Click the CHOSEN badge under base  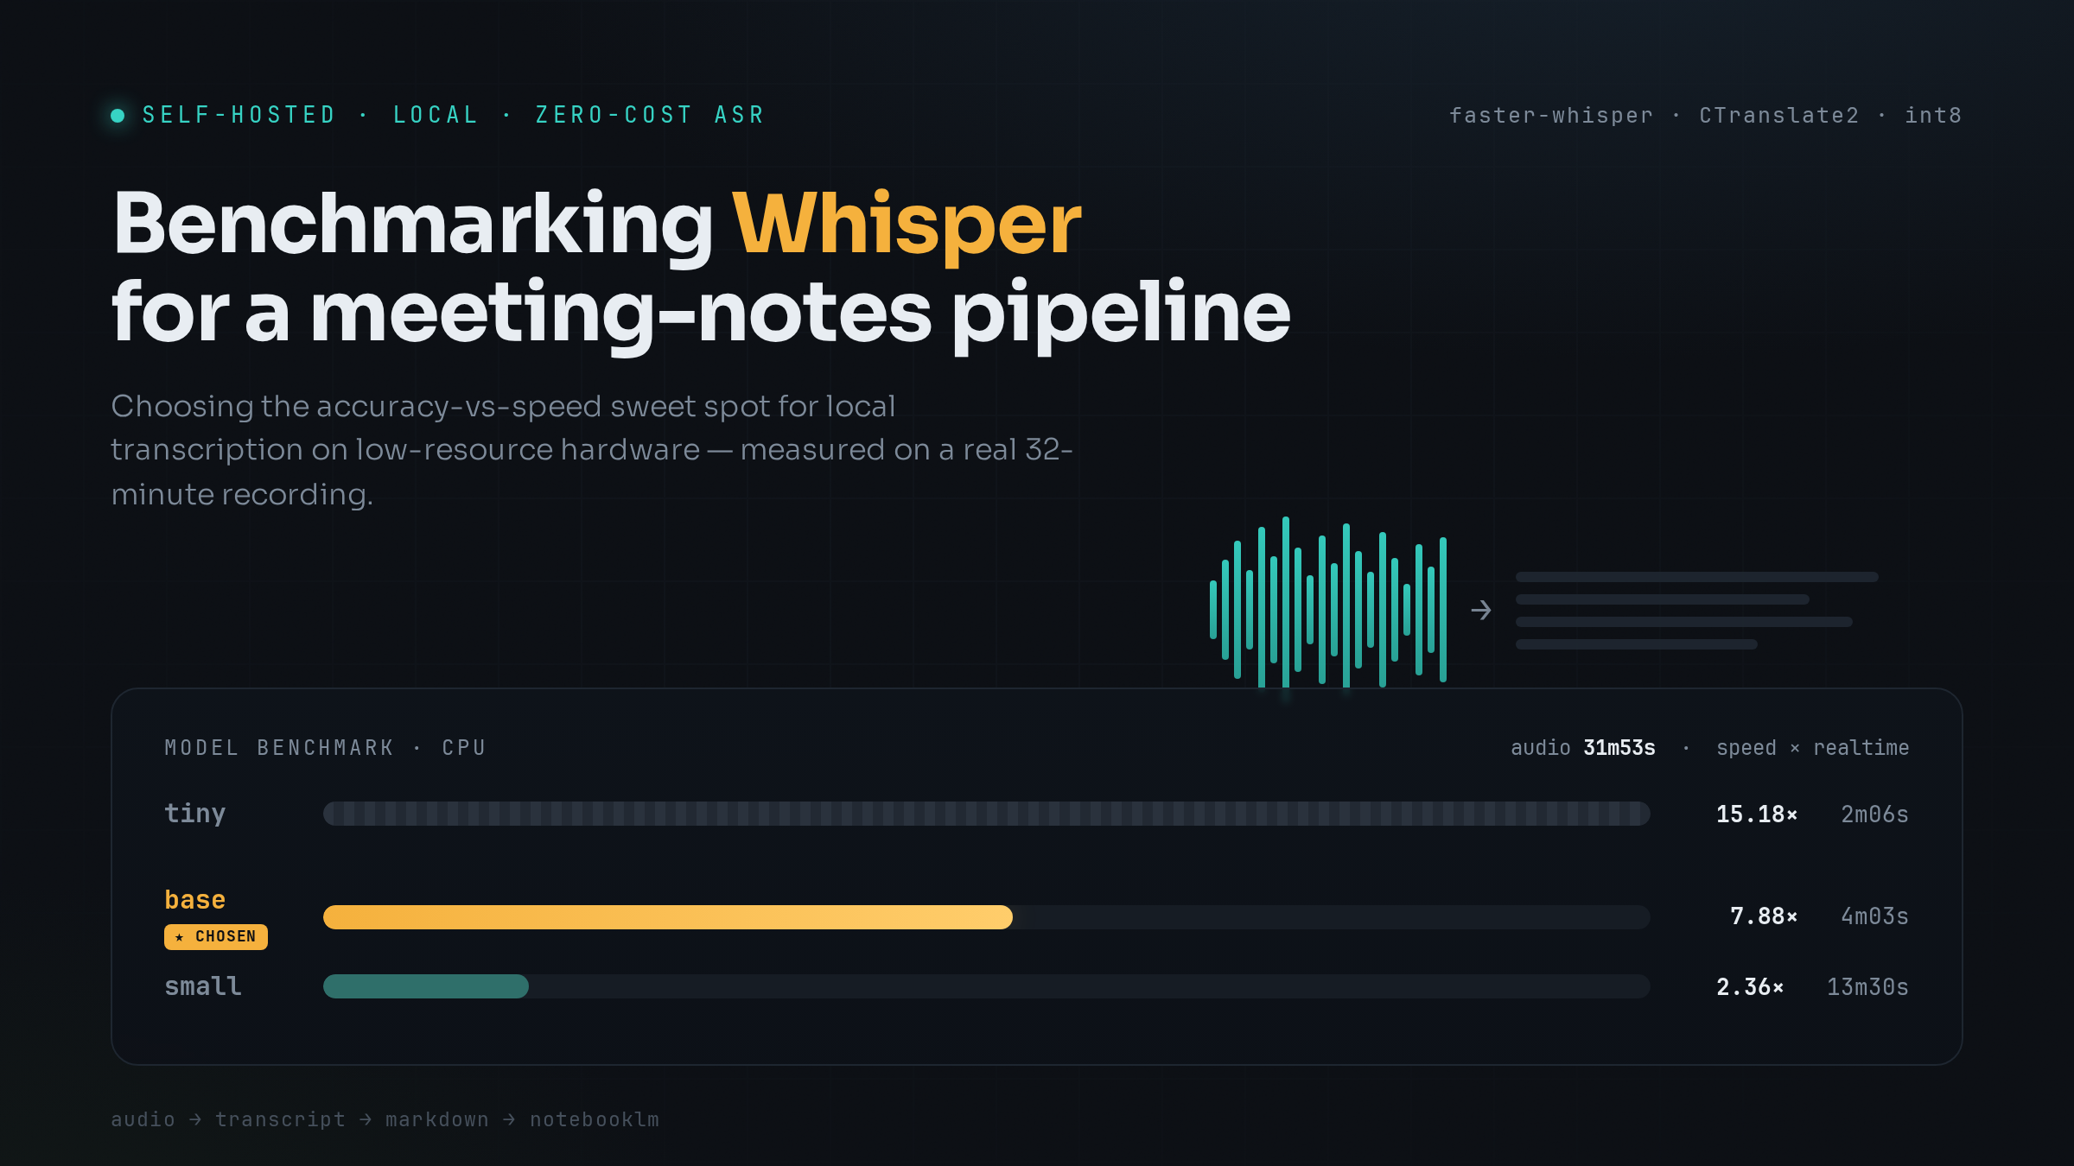pyautogui.click(x=216, y=936)
